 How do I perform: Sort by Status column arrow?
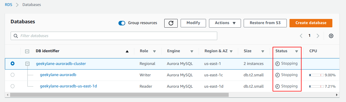point(297,51)
